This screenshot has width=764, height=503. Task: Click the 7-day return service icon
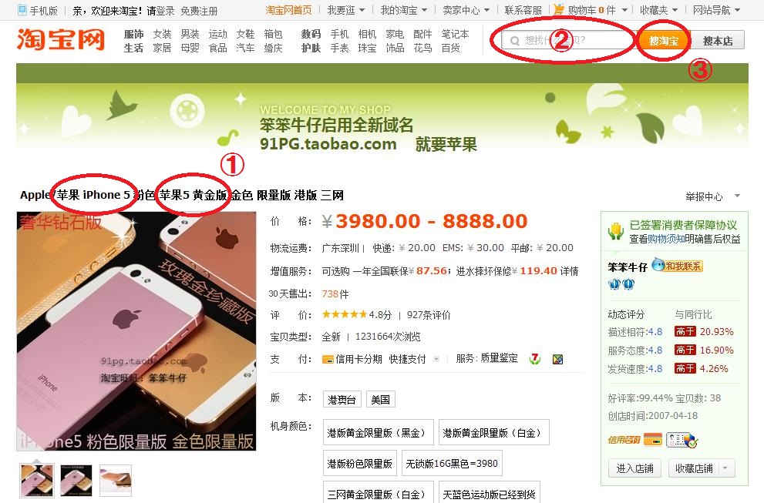(535, 359)
